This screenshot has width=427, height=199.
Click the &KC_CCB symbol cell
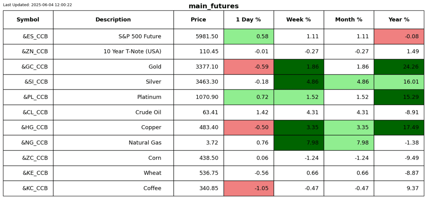(x=35, y=188)
